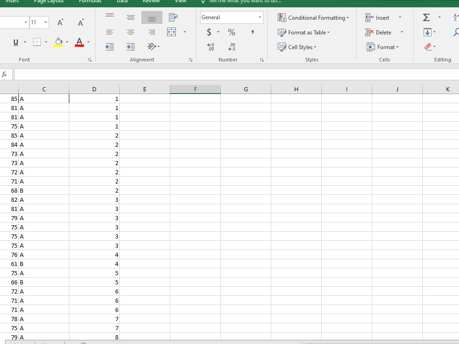
Task: Select column H header
Action: [296, 89]
